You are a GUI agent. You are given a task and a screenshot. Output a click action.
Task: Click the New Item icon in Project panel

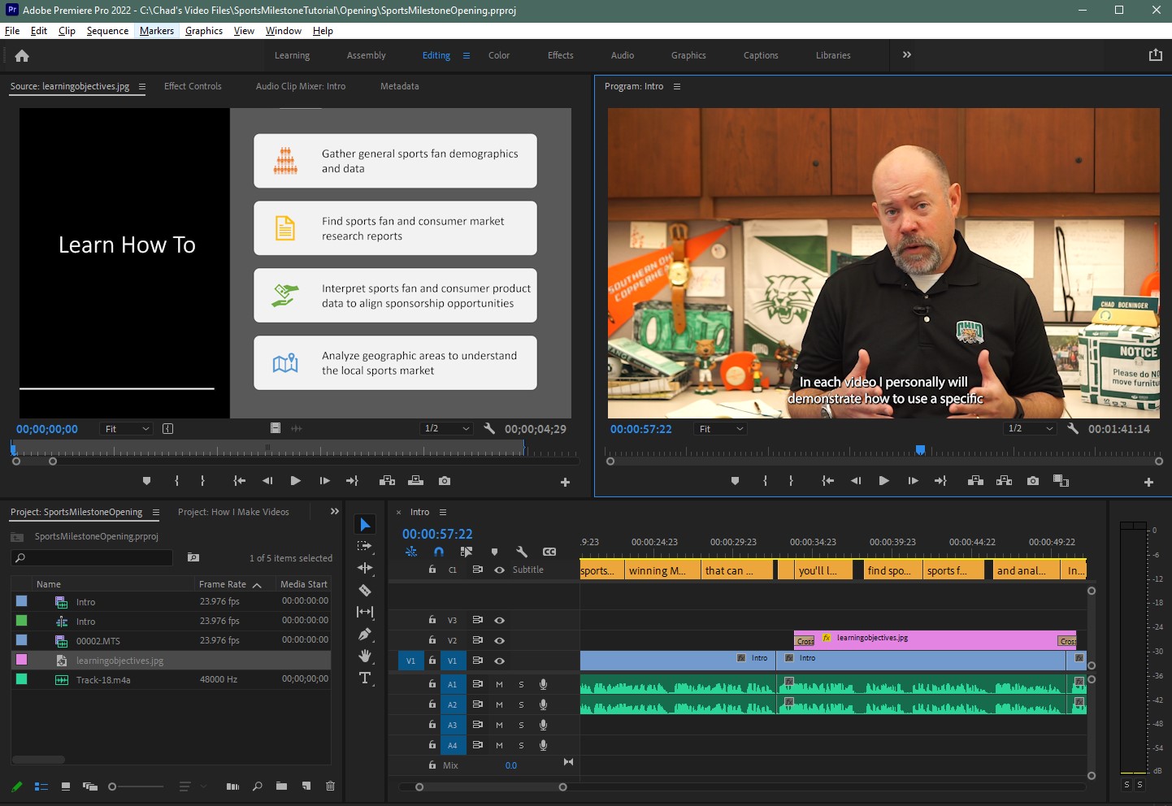tap(306, 786)
